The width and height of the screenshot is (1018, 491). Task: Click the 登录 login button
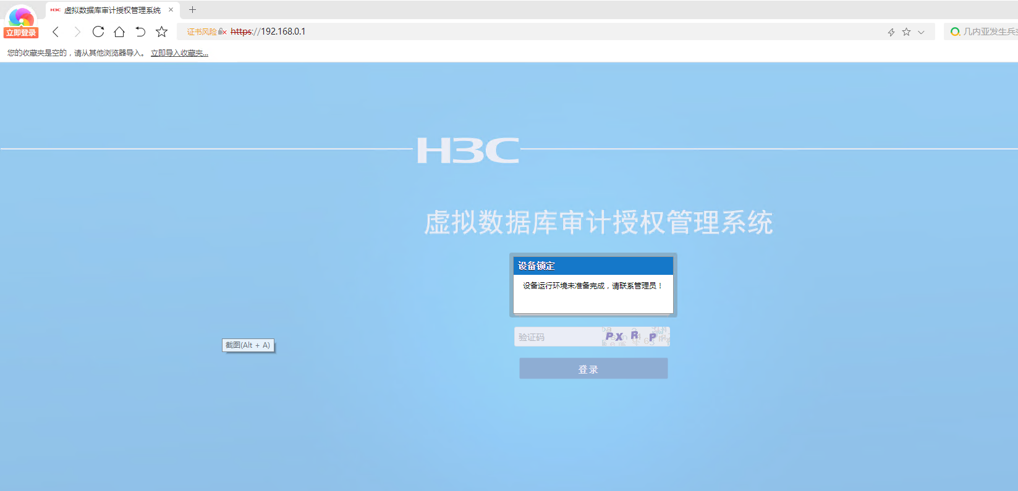click(x=593, y=369)
